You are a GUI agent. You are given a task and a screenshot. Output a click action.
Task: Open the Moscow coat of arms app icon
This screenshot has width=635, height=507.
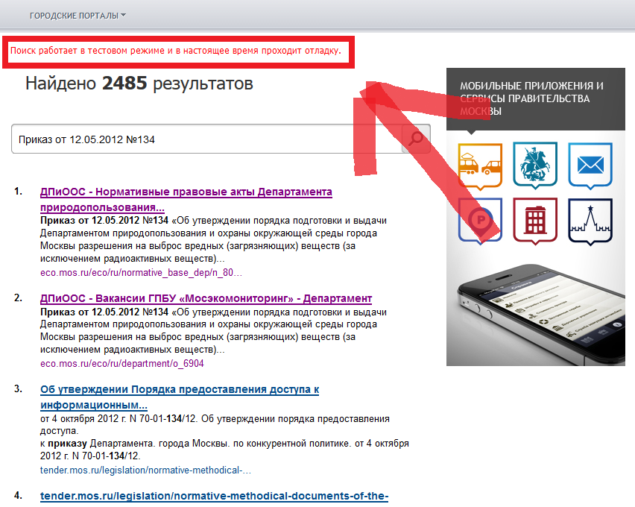pos(535,165)
